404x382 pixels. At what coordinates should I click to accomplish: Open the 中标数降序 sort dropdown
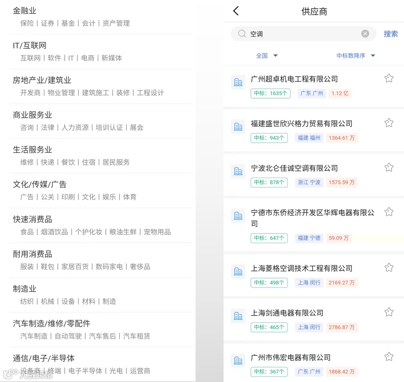(x=356, y=56)
